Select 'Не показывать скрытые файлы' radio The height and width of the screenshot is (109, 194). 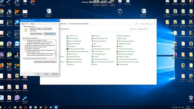tap(28, 54)
